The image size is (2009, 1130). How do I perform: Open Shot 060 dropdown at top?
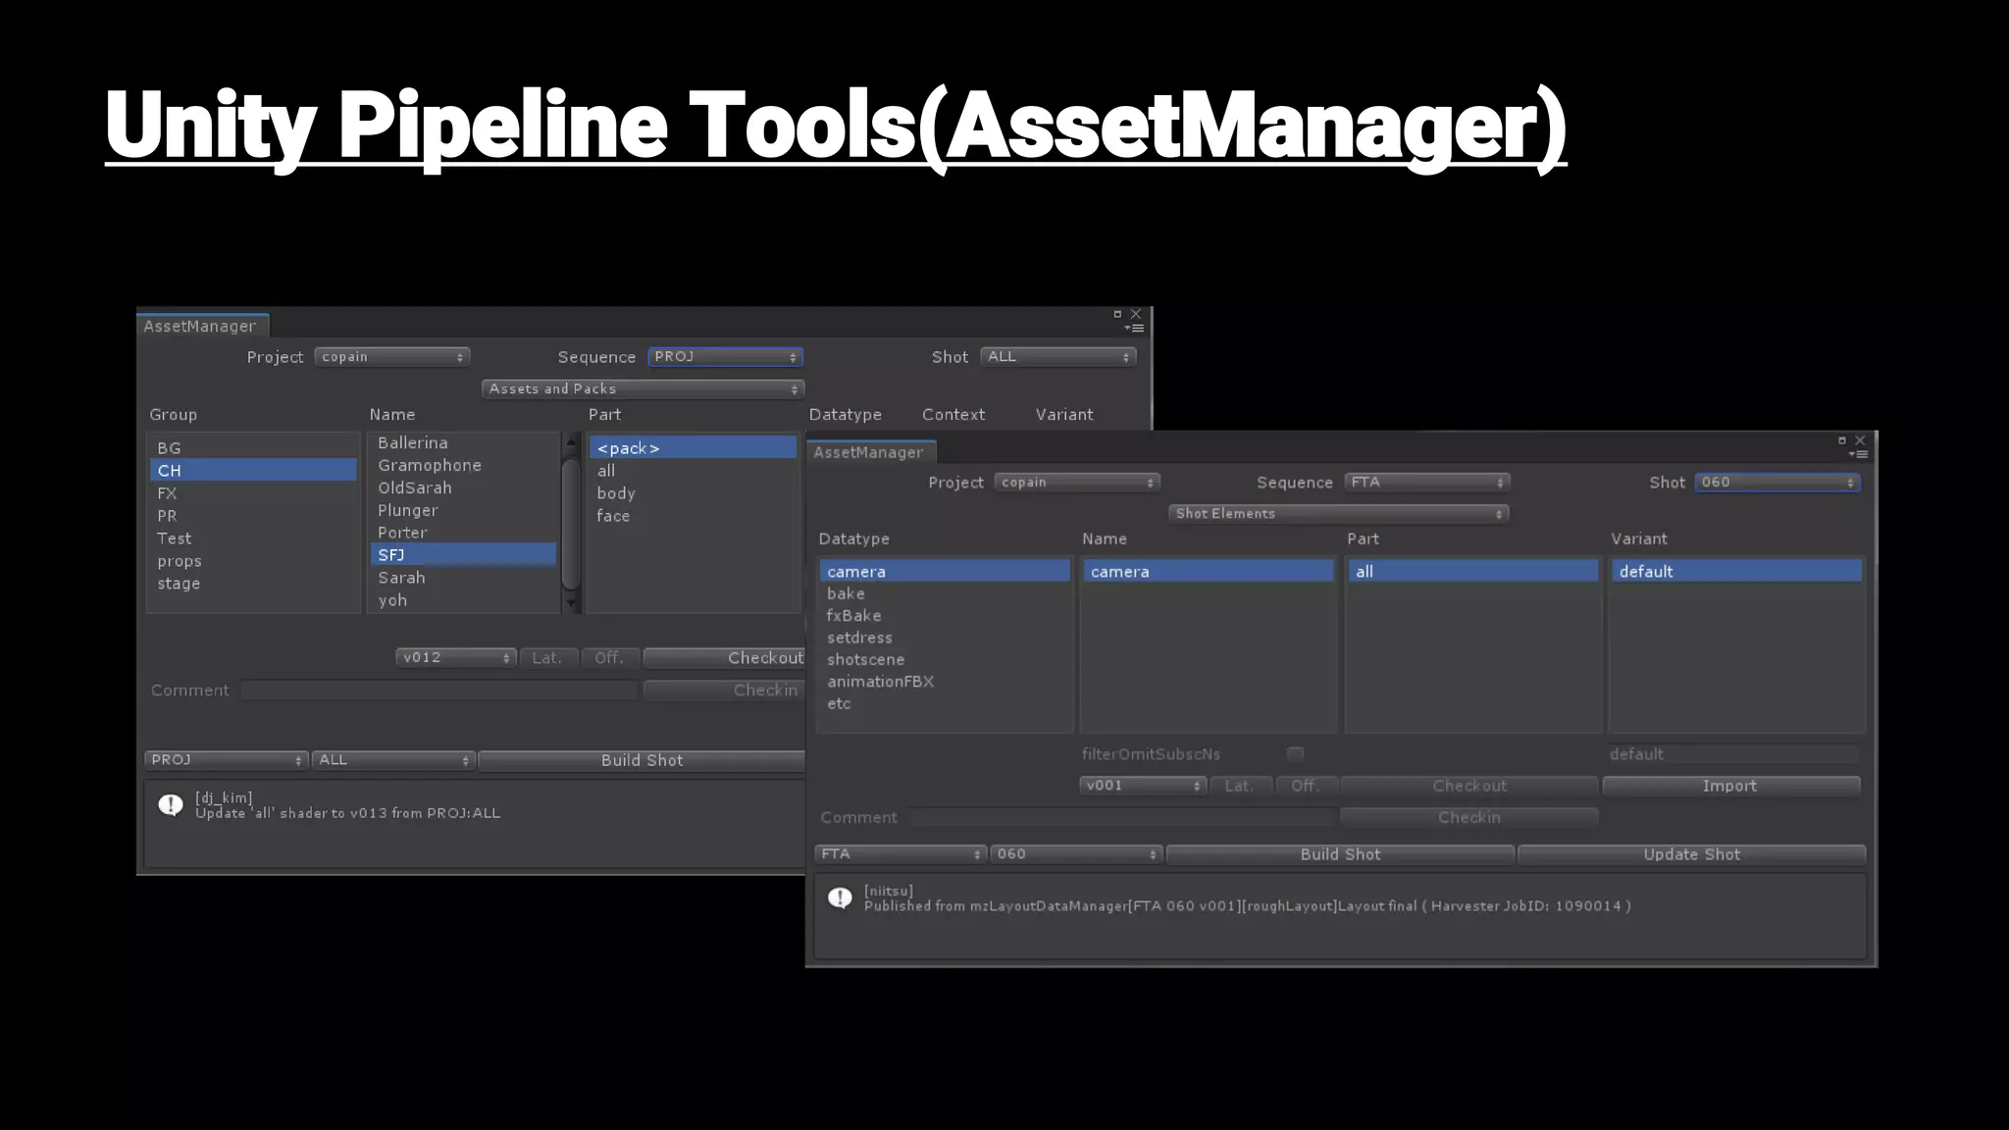(1777, 483)
